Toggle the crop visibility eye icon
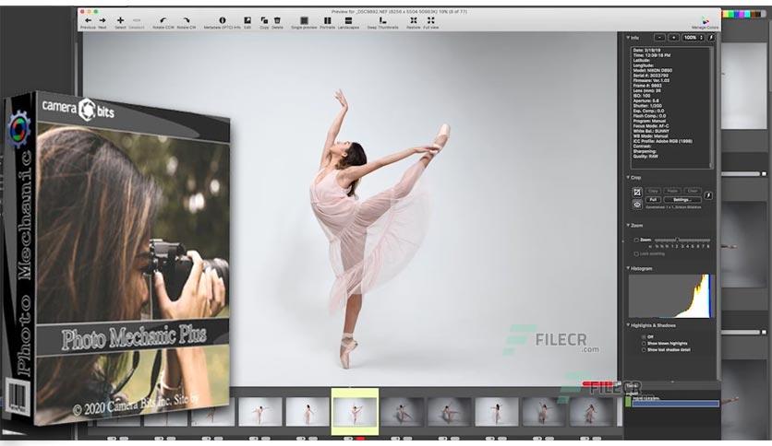 pyautogui.click(x=637, y=205)
